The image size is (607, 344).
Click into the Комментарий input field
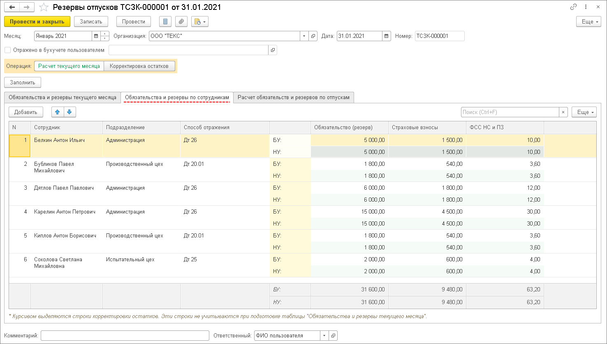tap(125, 336)
